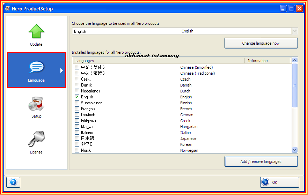Viewport: 308px width, 195px height.
Task: Click the 'Korean' text in list
Action: pyautogui.click(x=186, y=144)
